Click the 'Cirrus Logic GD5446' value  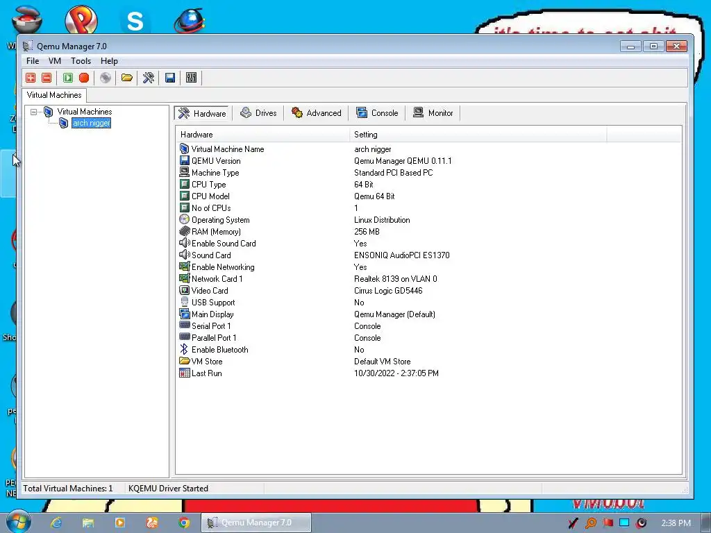(387, 291)
